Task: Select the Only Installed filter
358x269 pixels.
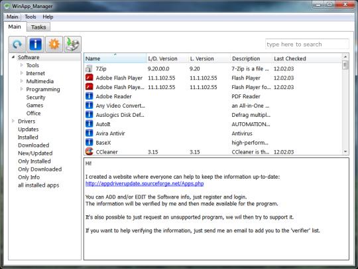Action: coord(34,161)
